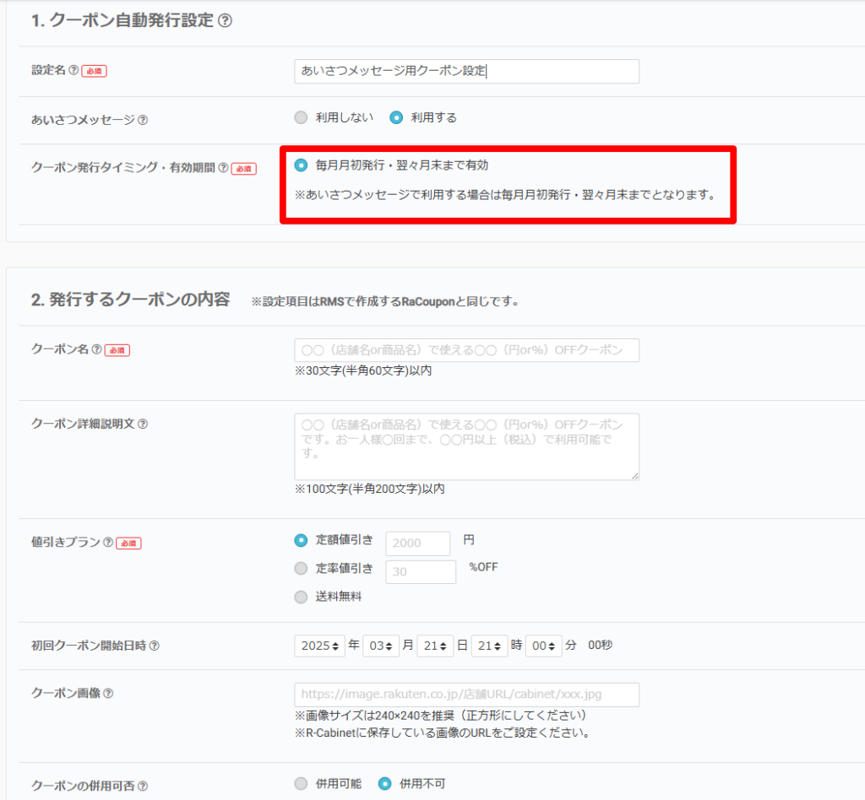Image resolution: width=865 pixels, height=800 pixels.
Task: Open the year dropdown showing 2025
Action: tap(319, 646)
